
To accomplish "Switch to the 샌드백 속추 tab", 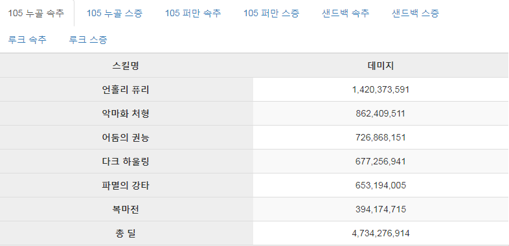I will pos(345,14).
